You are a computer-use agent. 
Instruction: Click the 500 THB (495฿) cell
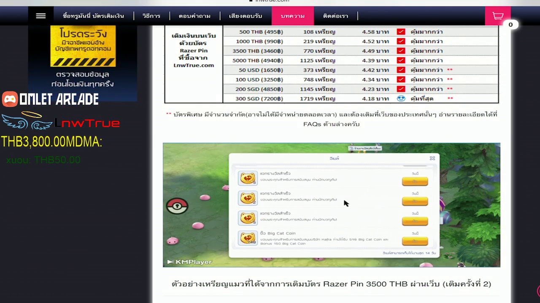tap(261, 32)
